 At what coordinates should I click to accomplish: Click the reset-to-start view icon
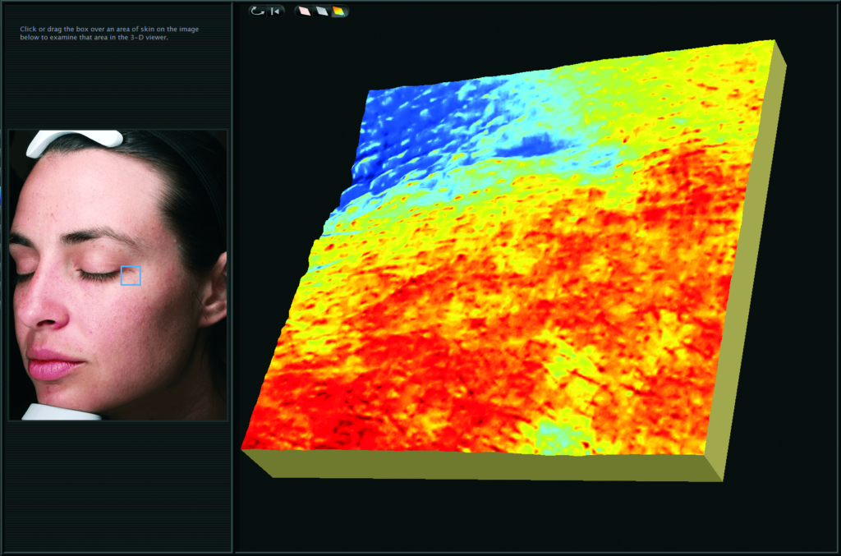[x=275, y=11]
